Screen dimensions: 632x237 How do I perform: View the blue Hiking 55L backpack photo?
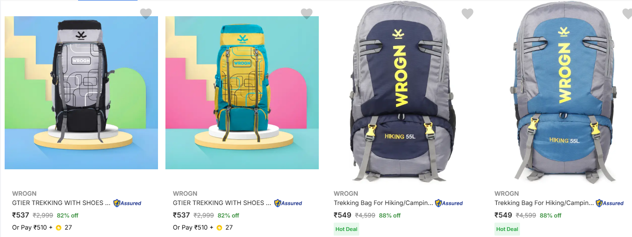click(x=563, y=93)
